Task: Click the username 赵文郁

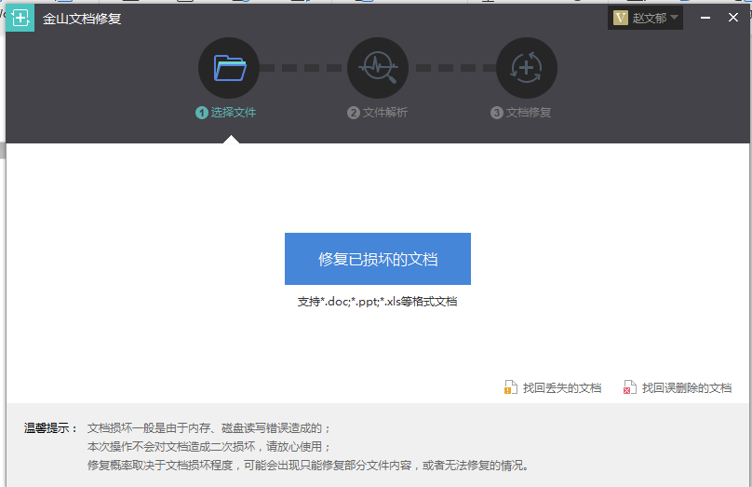Action: point(650,19)
